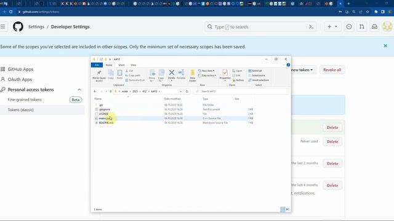This screenshot has width=394, height=221.
Task: Open the GitHub hamburger menu
Action: pos(2,26)
